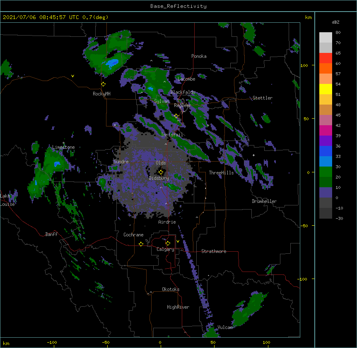357x348 pixels.
Task: Click the Drumheller city label
Action: click(264, 201)
